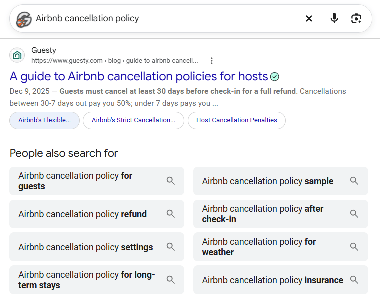380x305 pixels.
Task: Click magnifier icon for 'refund' suggestion
Action: [170, 214]
